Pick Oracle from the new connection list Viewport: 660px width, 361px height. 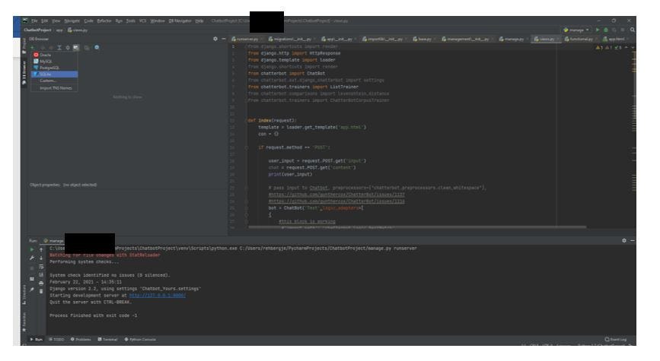click(x=46, y=55)
